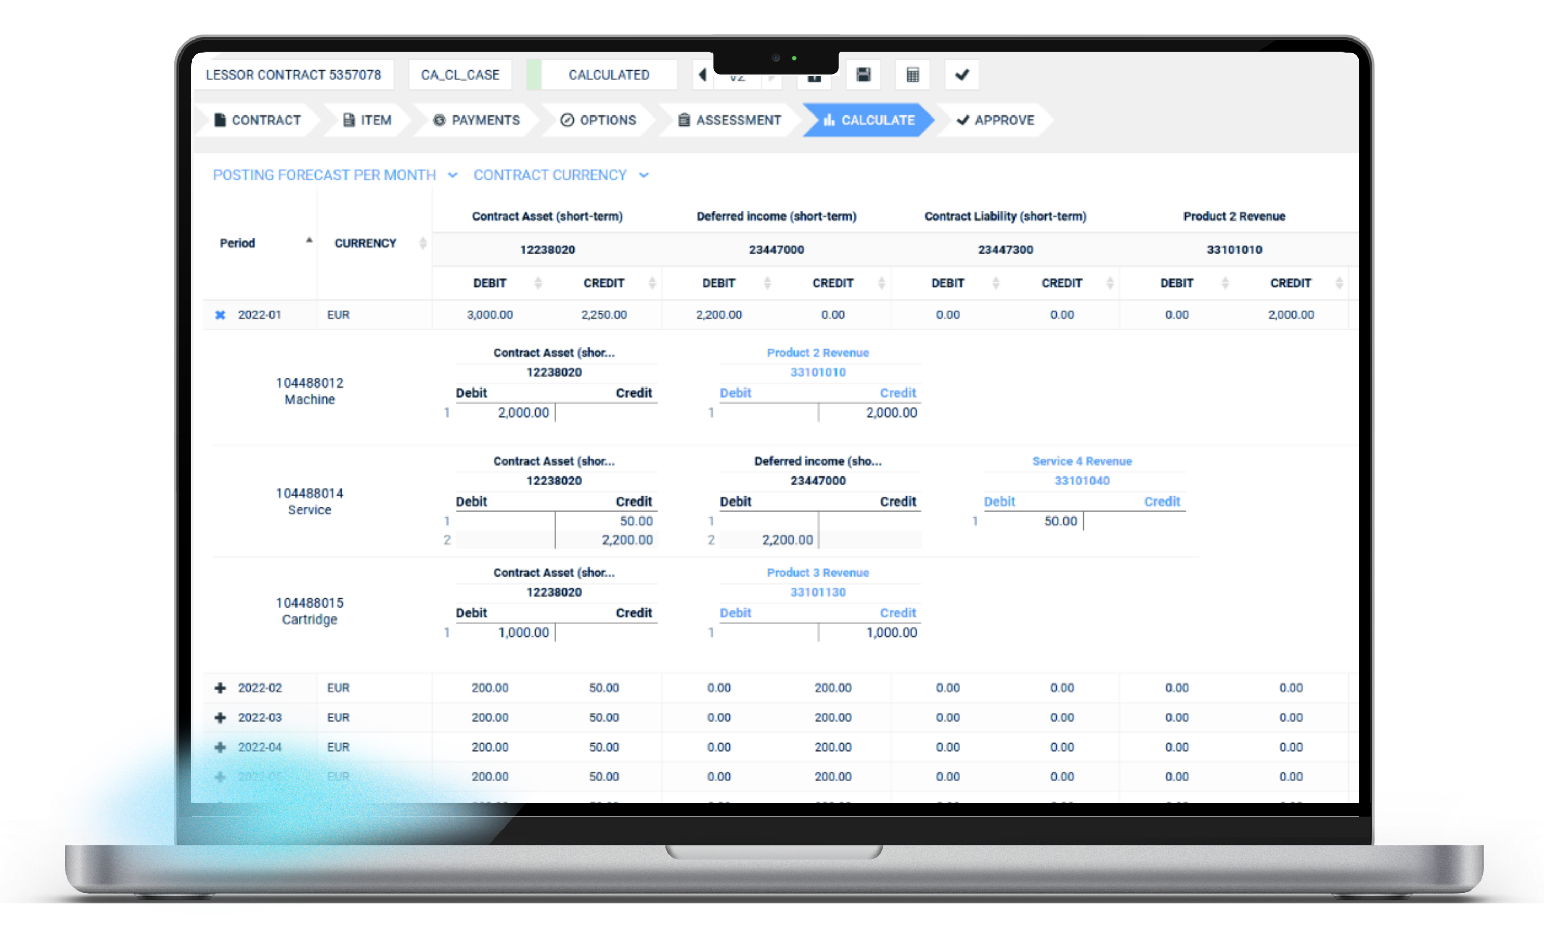Click account number 23447300 in table header
This screenshot has width=1544, height=942.
[1005, 250]
